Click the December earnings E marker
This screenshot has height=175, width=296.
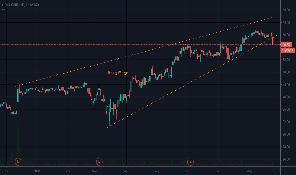pos(18,161)
